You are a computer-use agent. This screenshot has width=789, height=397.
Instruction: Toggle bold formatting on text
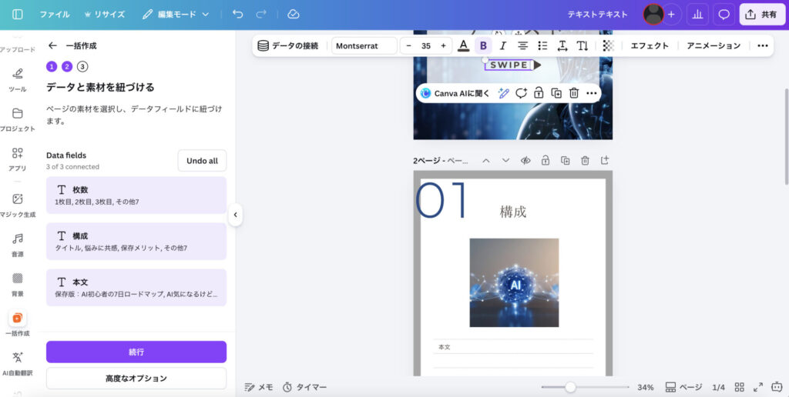(483, 45)
